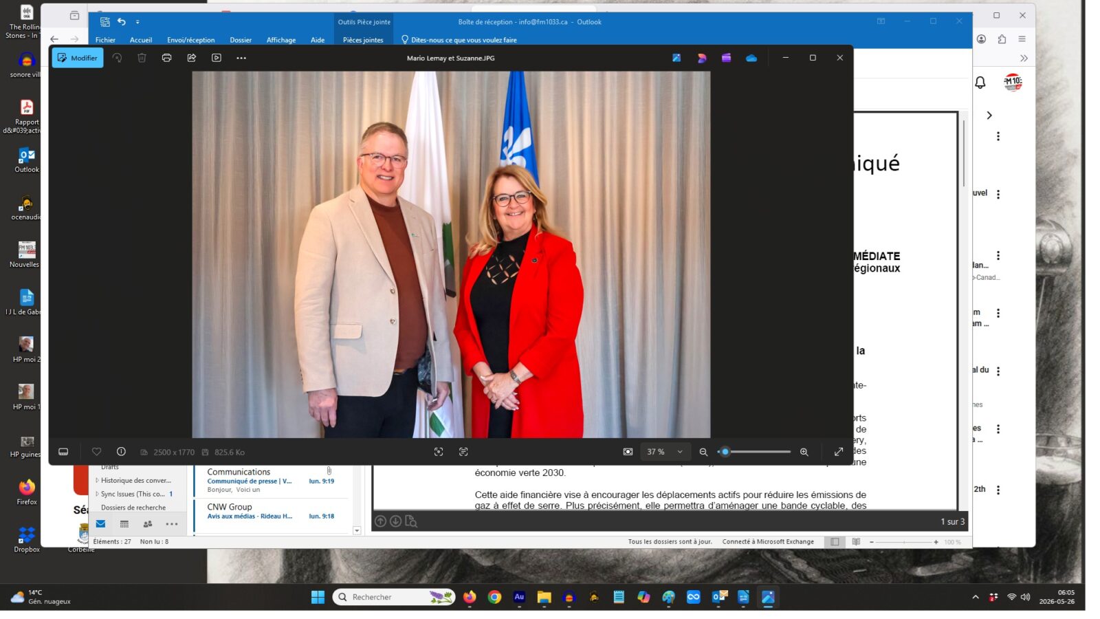The width and height of the screenshot is (1100, 619).
Task: Switch to Calendar view in Outlook navigation
Action: (x=124, y=524)
